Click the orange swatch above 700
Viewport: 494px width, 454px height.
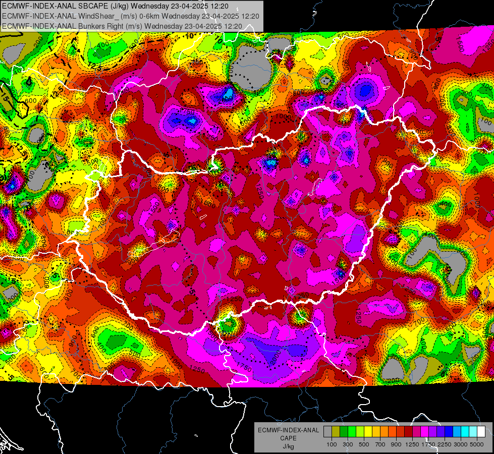[x=384, y=432]
